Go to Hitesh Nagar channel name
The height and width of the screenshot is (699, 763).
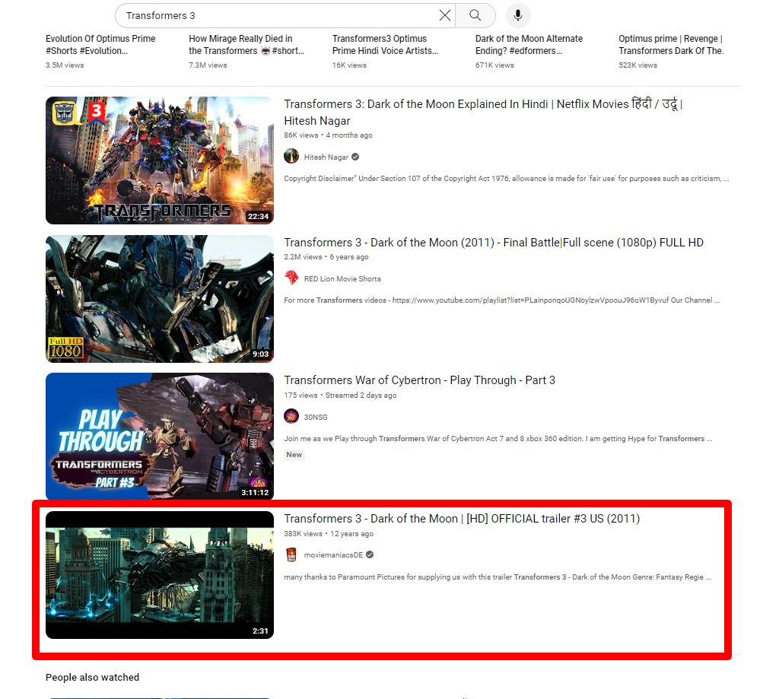(x=326, y=157)
